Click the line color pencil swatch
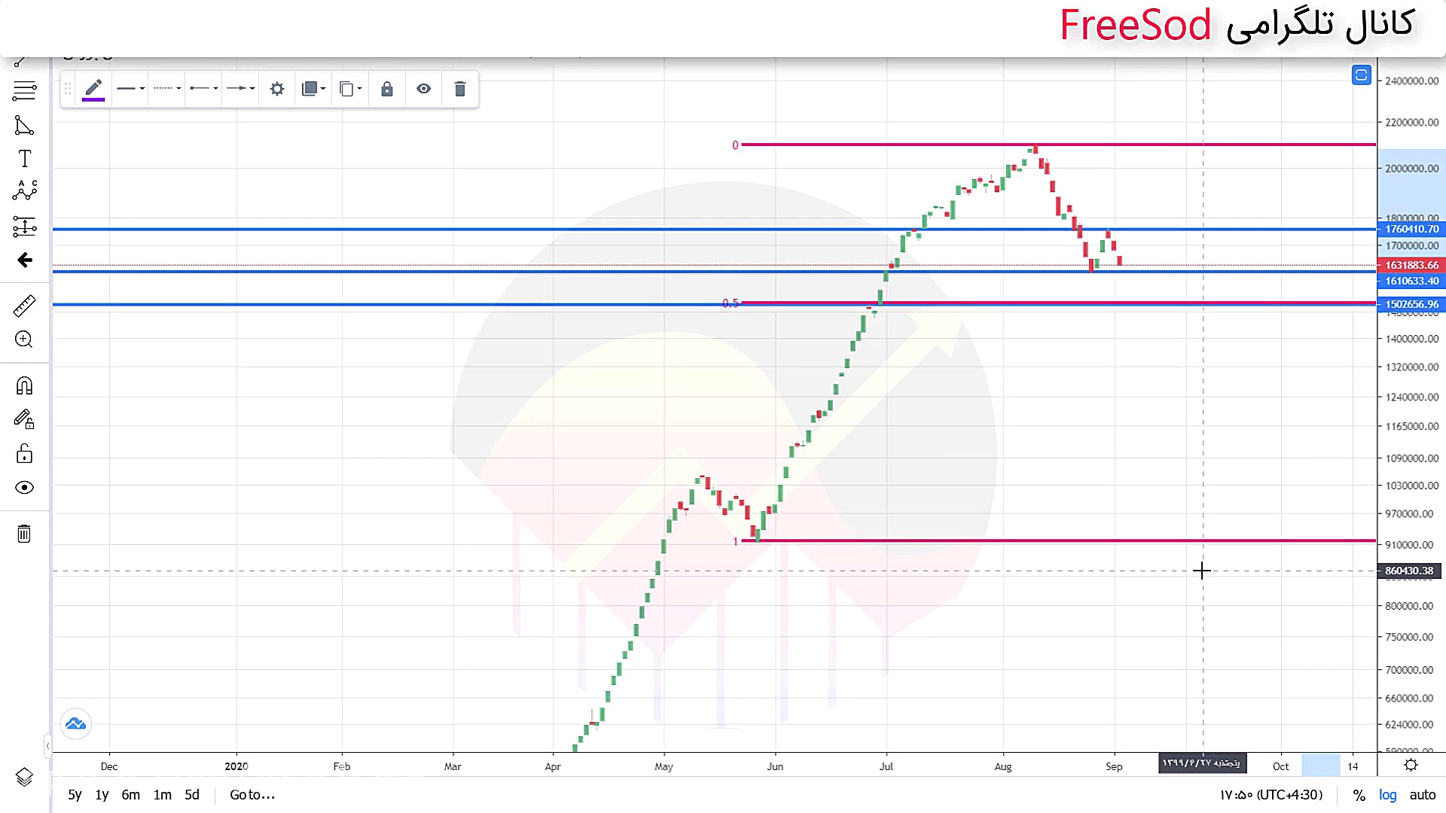 pos(93,89)
